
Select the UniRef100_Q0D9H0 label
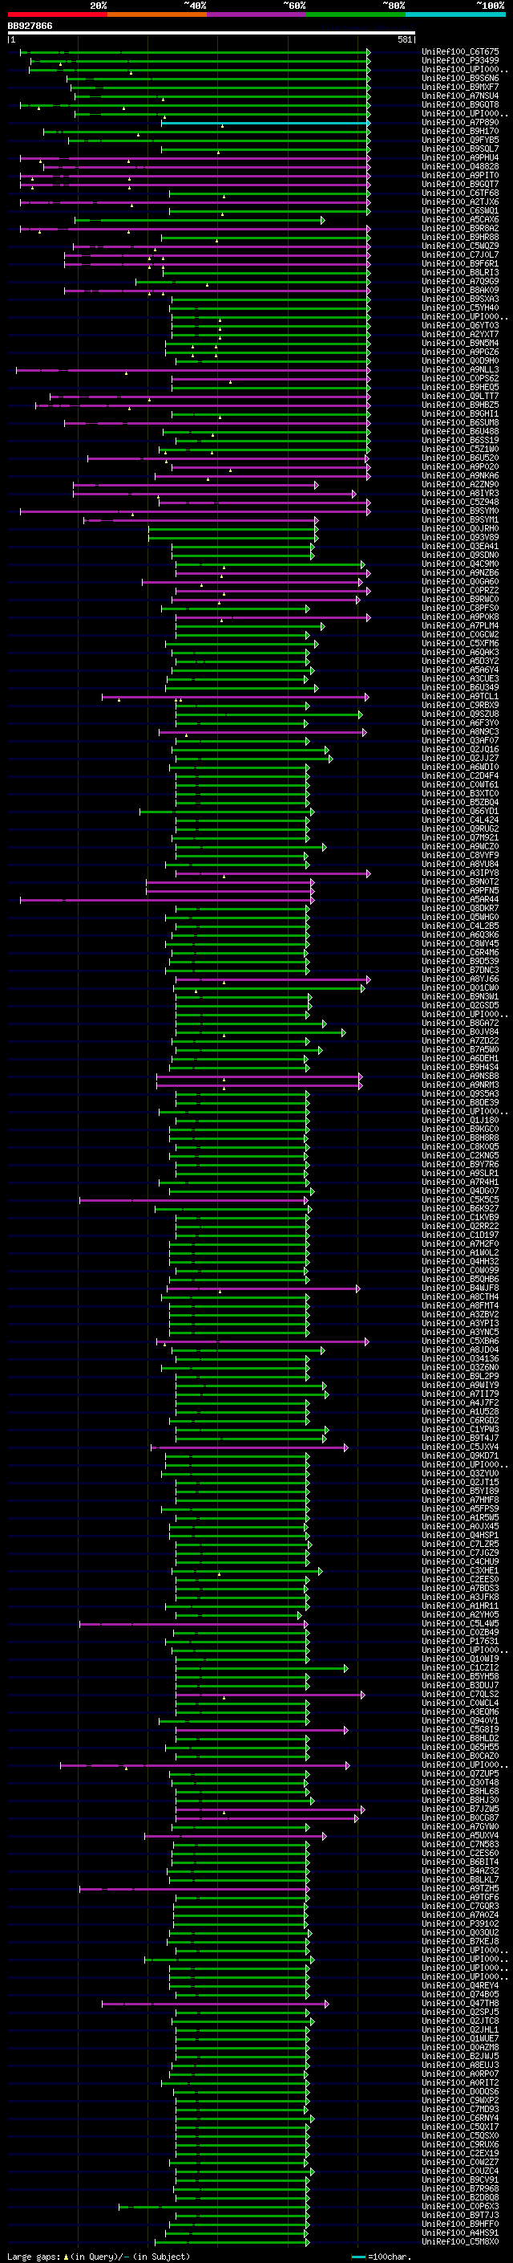[460, 361]
